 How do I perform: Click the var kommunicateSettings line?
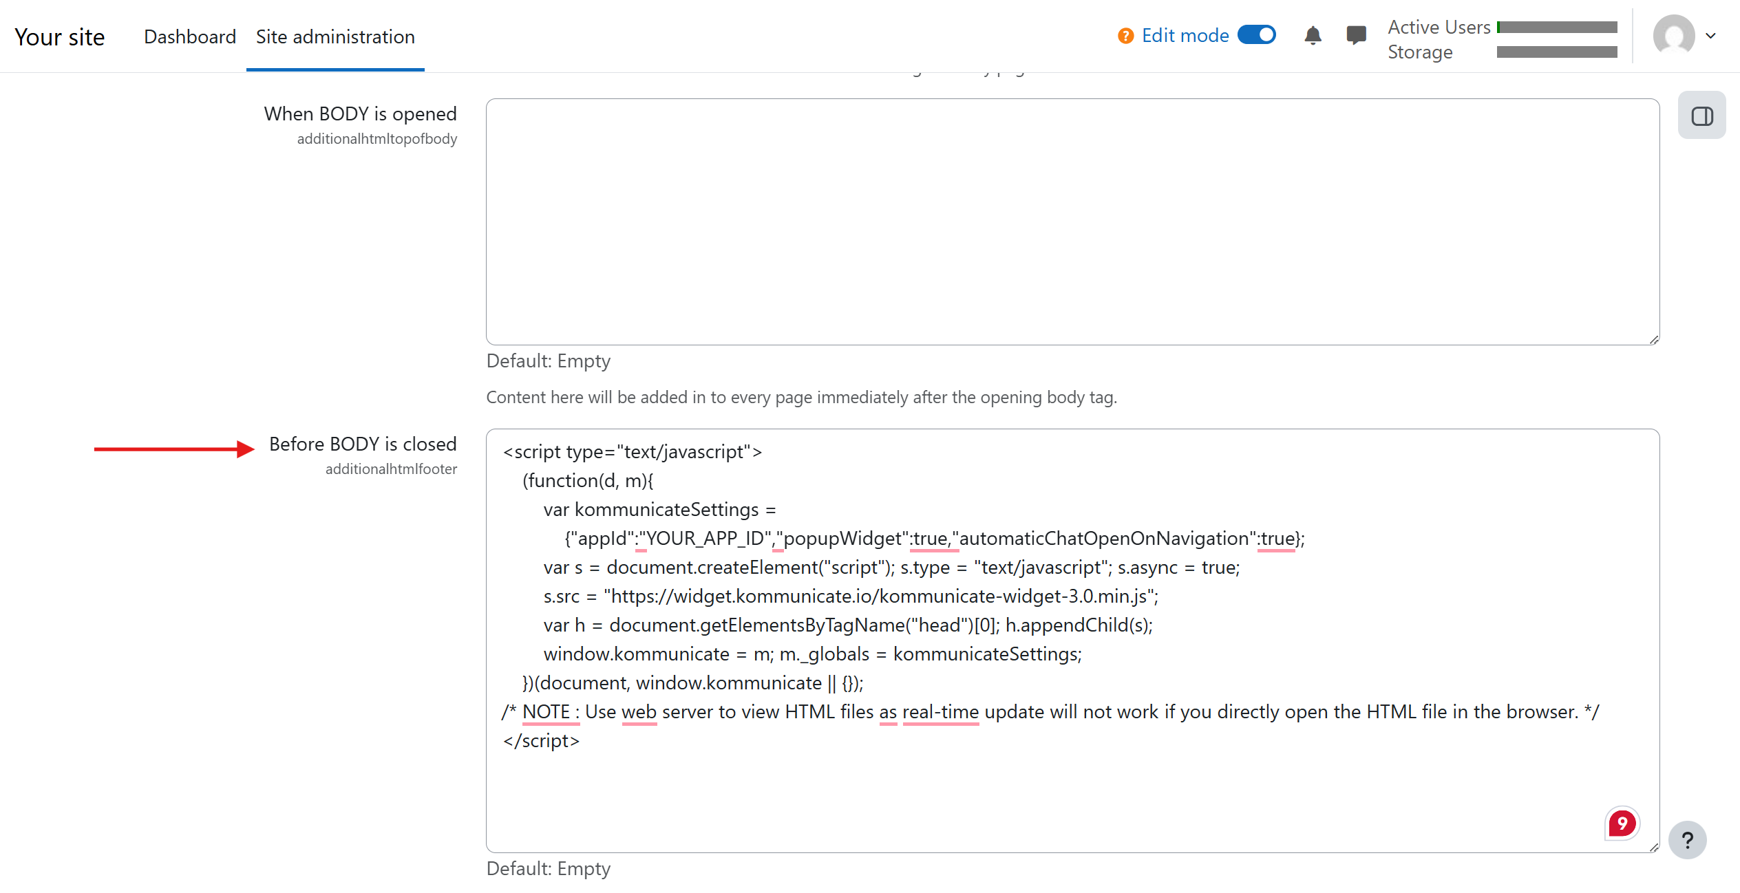[x=659, y=510]
